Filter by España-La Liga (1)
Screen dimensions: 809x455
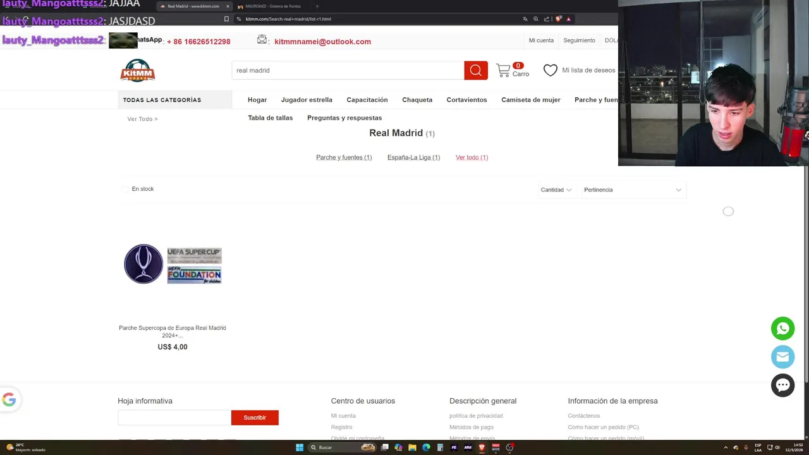(413, 157)
